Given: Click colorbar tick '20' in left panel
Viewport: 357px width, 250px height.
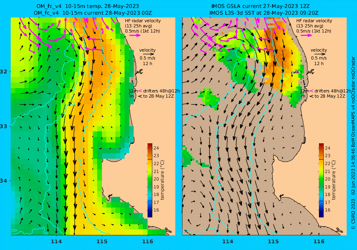Looking at the screenshot, I should pyautogui.click(x=156, y=179).
